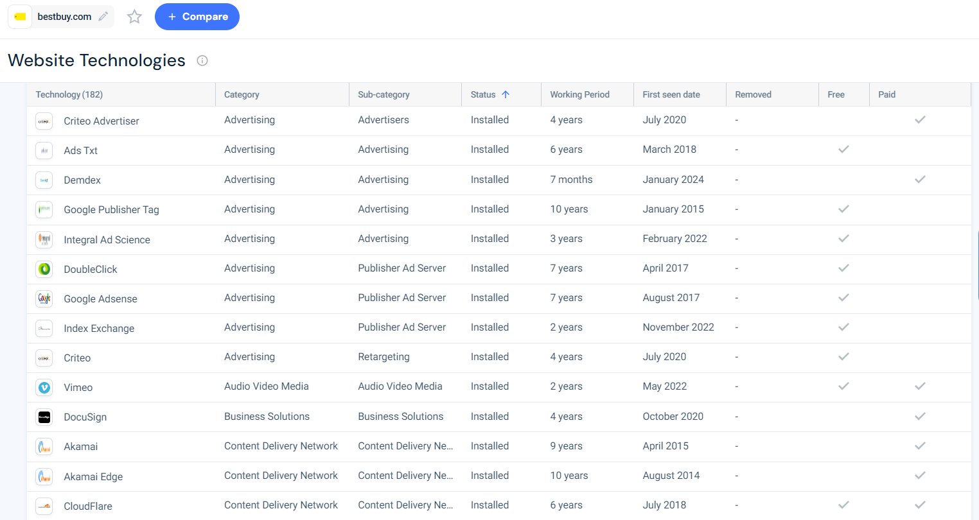Click the Google Adsense logo icon

(x=44, y=299)
